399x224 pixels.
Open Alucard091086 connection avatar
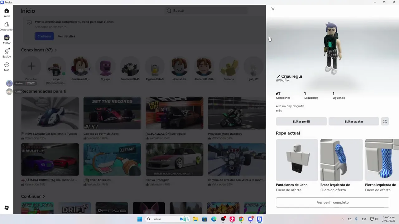coord(204,66)
